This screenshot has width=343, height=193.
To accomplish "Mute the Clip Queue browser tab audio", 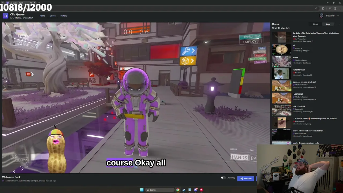I will click(31, 3).
